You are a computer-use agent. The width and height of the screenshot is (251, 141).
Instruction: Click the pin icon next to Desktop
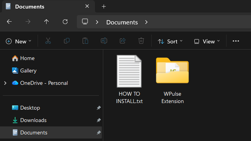tap(99, 108)
